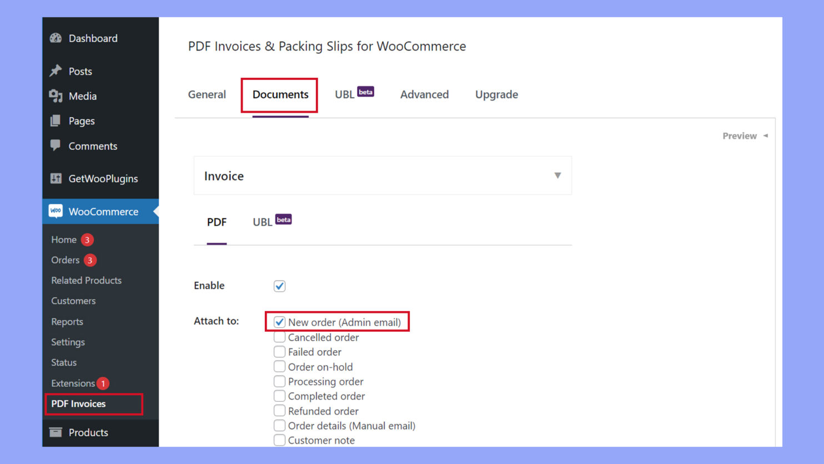Click the Products box icon

[56, 432]
